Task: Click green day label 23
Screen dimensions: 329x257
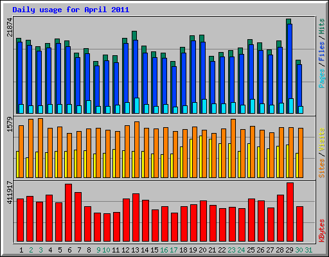Action: click(x=231, y=250)
